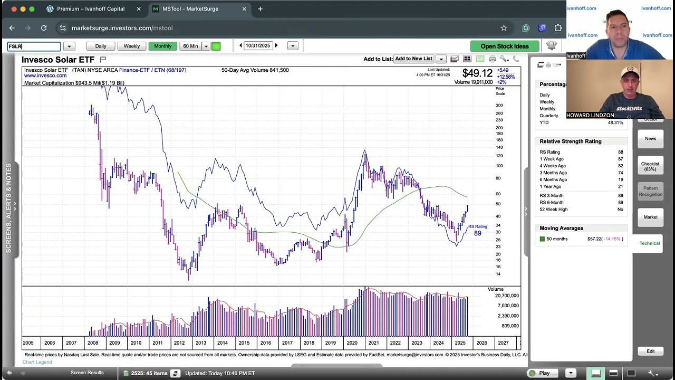Open chart settings with the toolbar wrench icon

pos(504,59)
